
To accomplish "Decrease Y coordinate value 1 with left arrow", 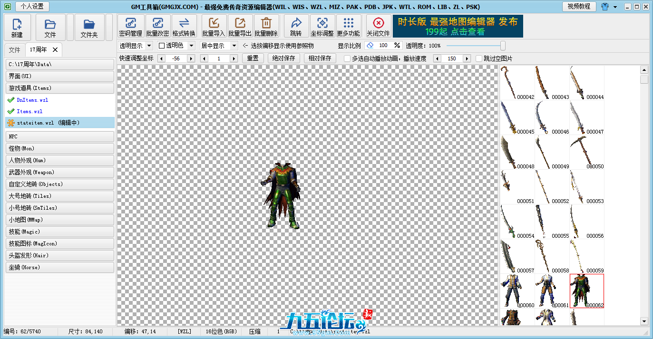I will (204, 58).
